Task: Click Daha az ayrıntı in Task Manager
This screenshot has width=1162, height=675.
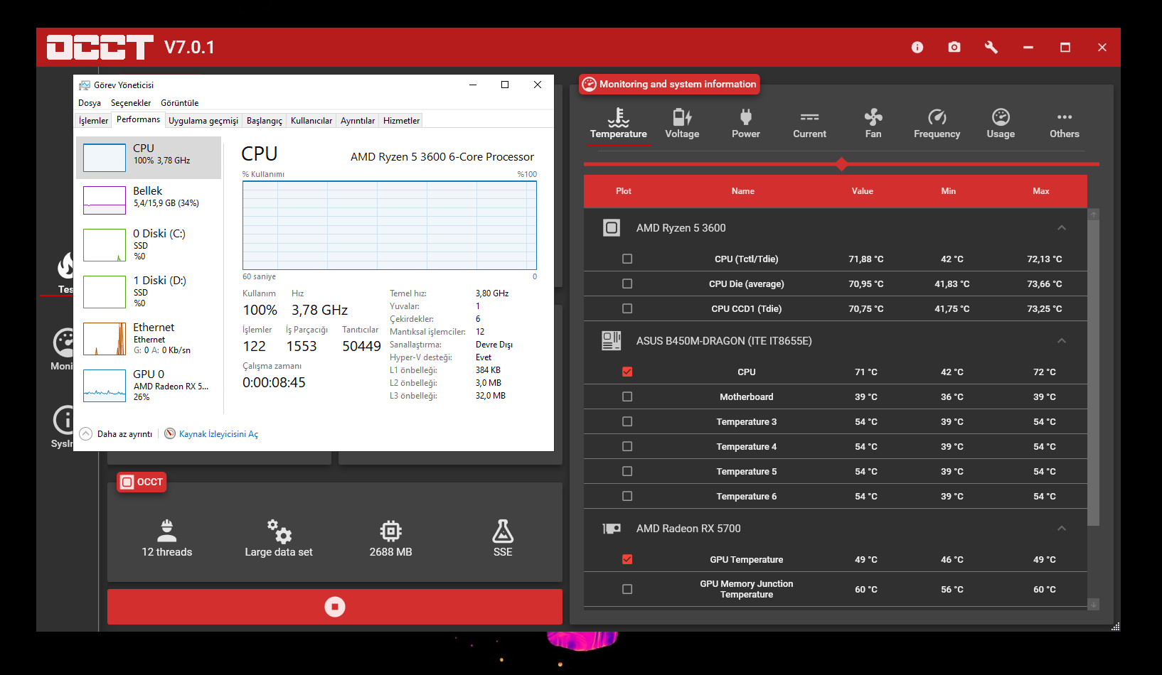Action: tap(116, 434)
